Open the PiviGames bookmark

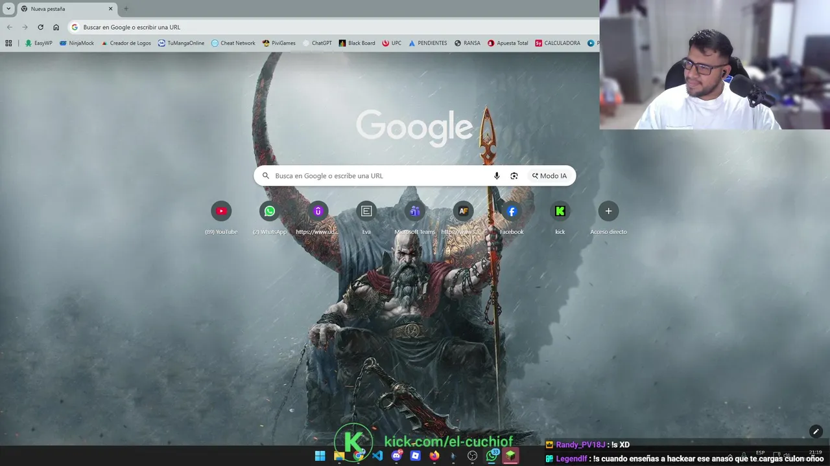coord(279,43)
